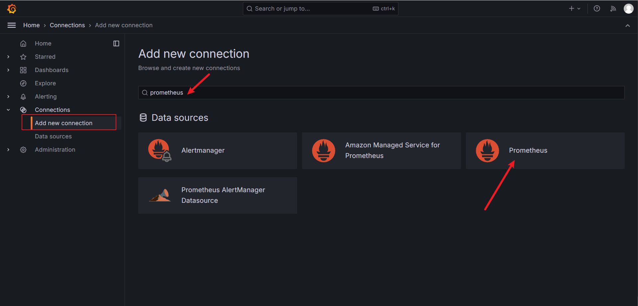638x306 pixels.
Task: Expand the Dashboards section chevron
Action: [x=8, y=70]
